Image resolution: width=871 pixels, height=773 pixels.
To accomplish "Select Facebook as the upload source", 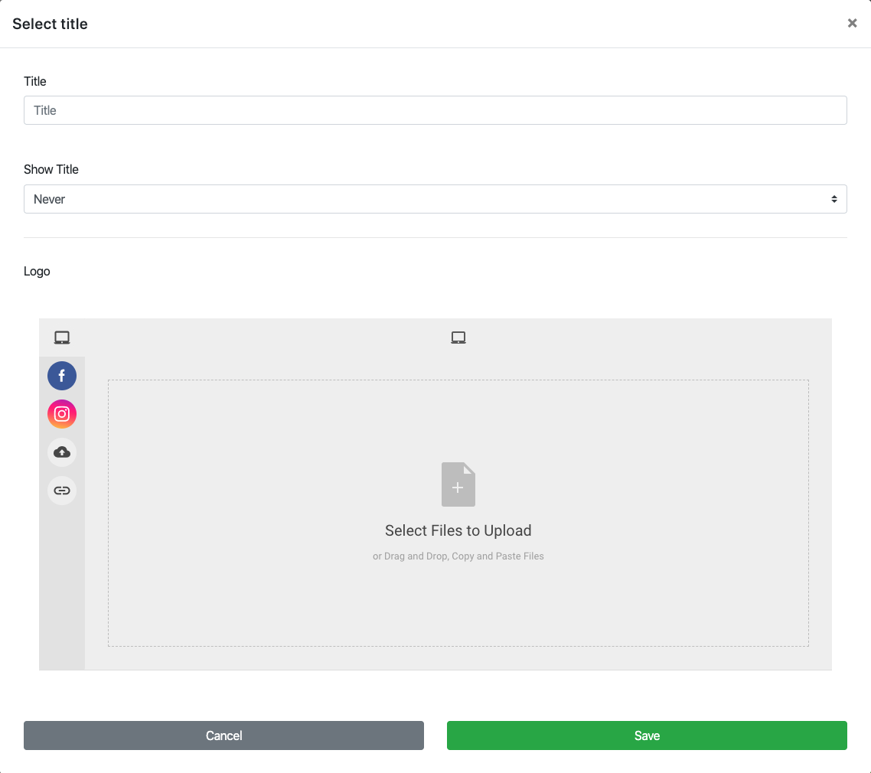I will click(x=62, y=376).
